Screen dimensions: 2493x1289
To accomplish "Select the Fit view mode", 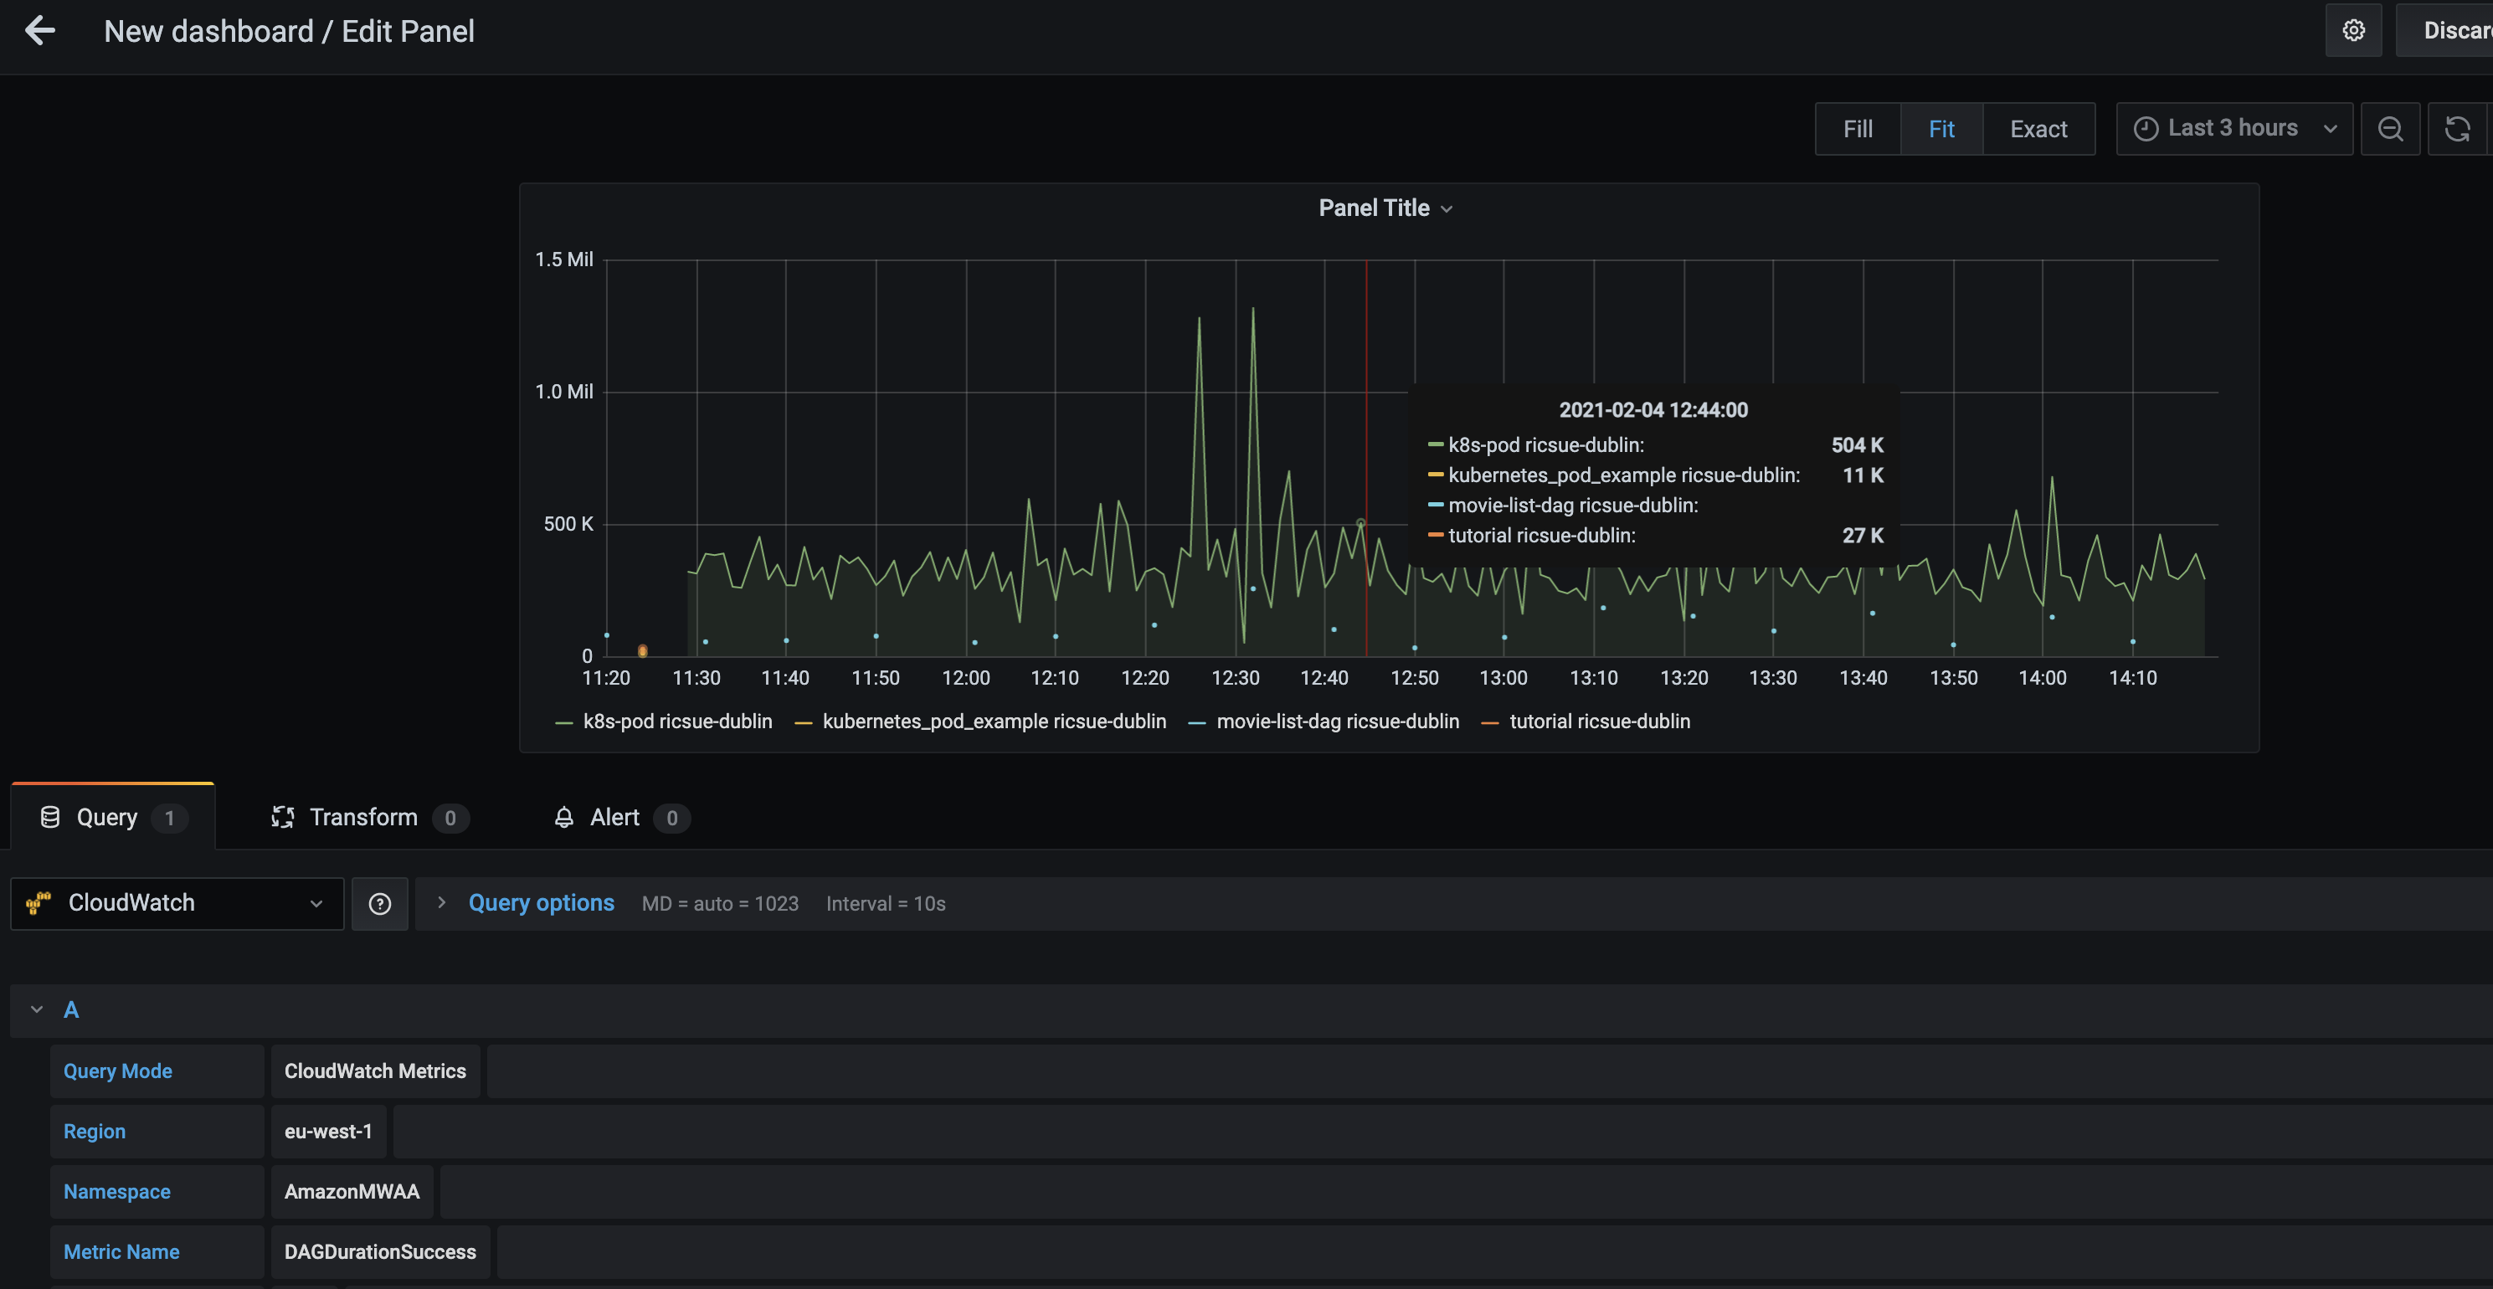I will 1940,129.
